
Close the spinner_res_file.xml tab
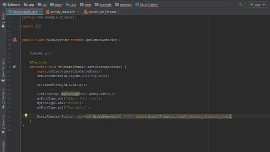click(118, 12)
